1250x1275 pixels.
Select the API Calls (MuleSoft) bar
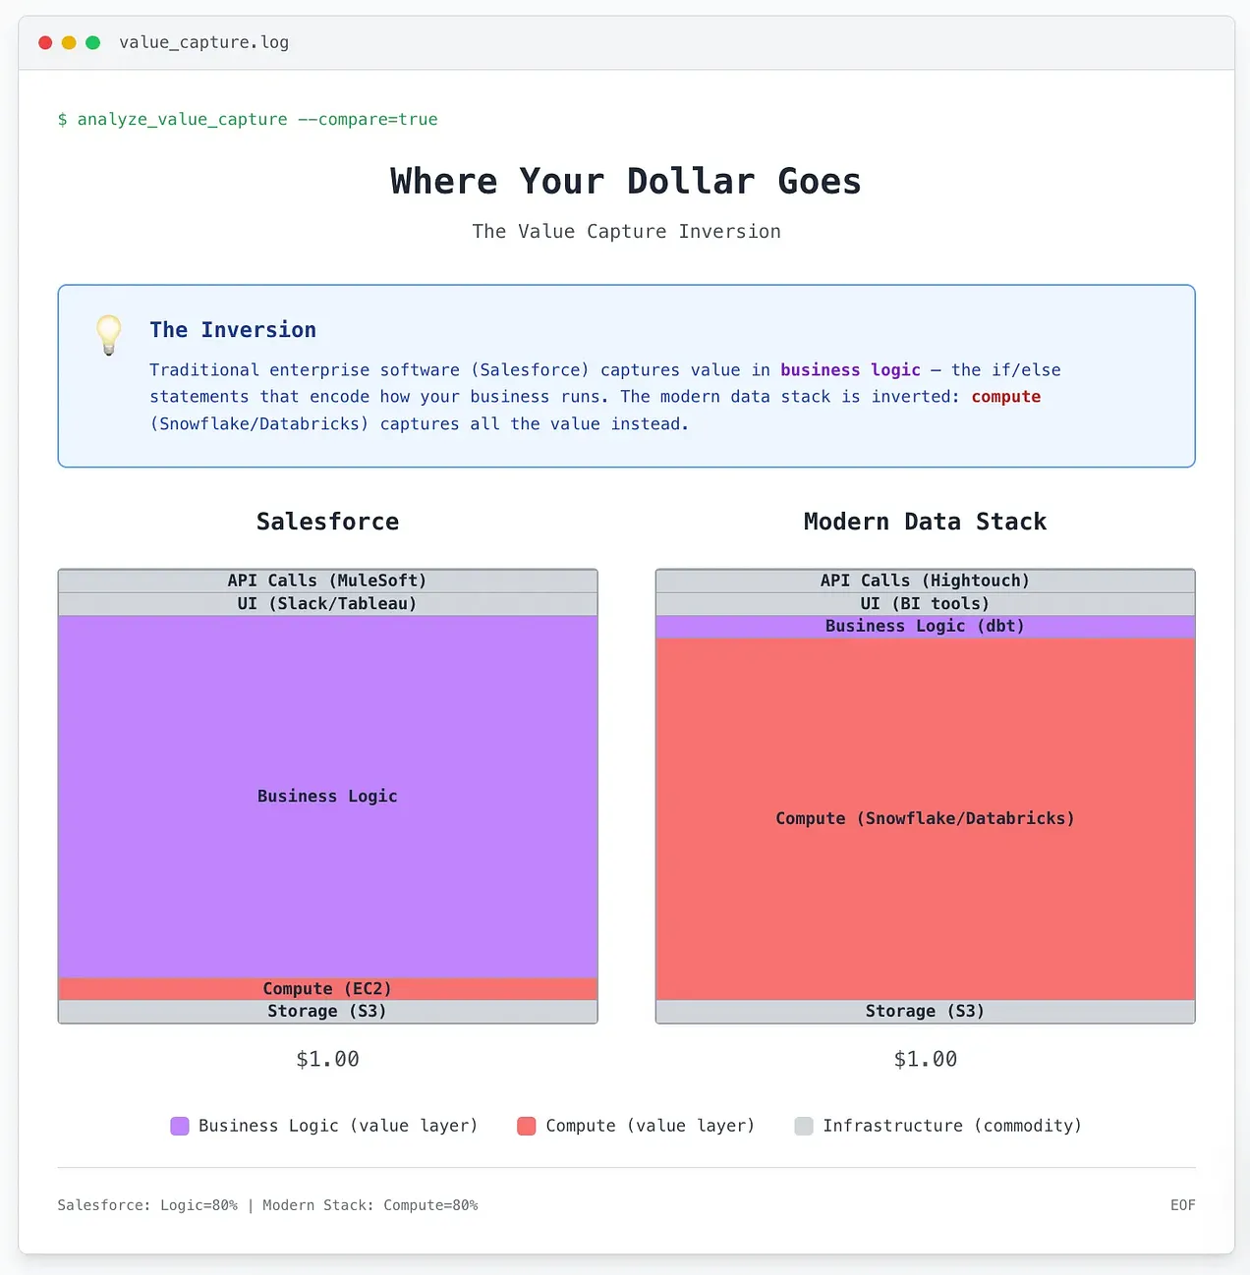point(327,581)
